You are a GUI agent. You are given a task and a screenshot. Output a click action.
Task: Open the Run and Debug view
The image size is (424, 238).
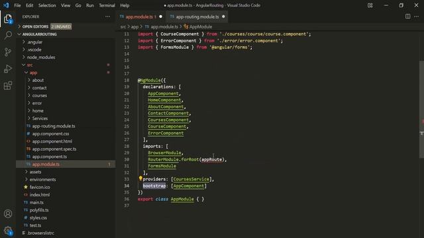[8, 69]
